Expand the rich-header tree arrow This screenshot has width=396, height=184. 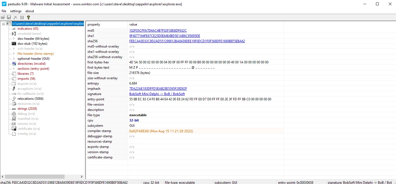coord(14,49)
